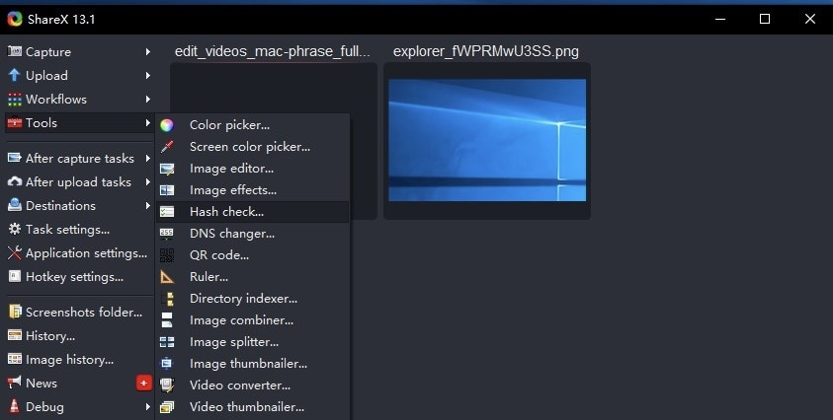Choose QR code... menu entry
Image resolution: width=833 pixels, height=420 pixels.
pyautogui.click(x=252, y=255)
